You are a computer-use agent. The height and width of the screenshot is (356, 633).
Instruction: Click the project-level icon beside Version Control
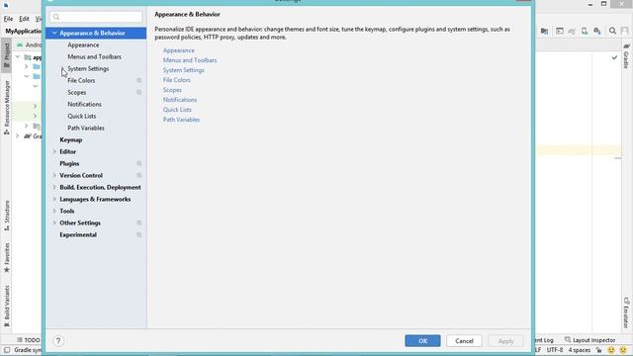138,176
